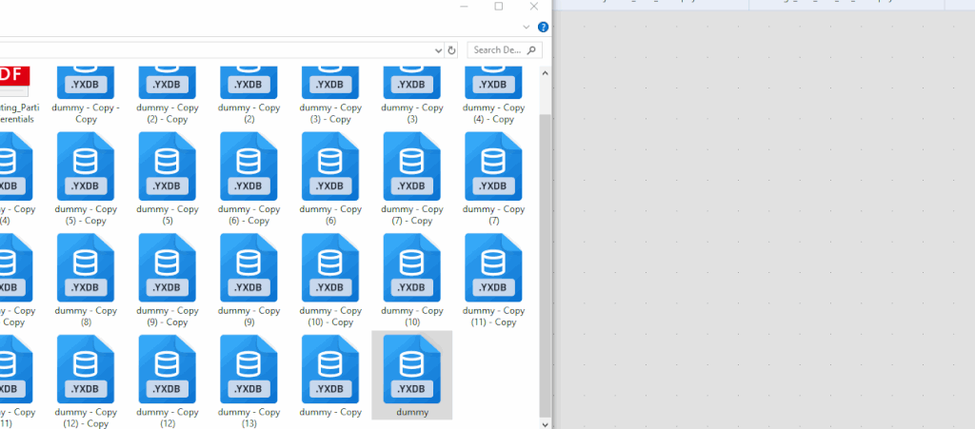Open the Explorer help icon

coord(542,29)
